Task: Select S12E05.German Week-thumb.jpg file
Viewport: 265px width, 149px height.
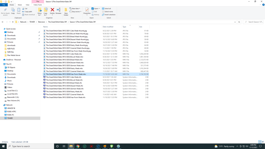Action: (96, 42)
